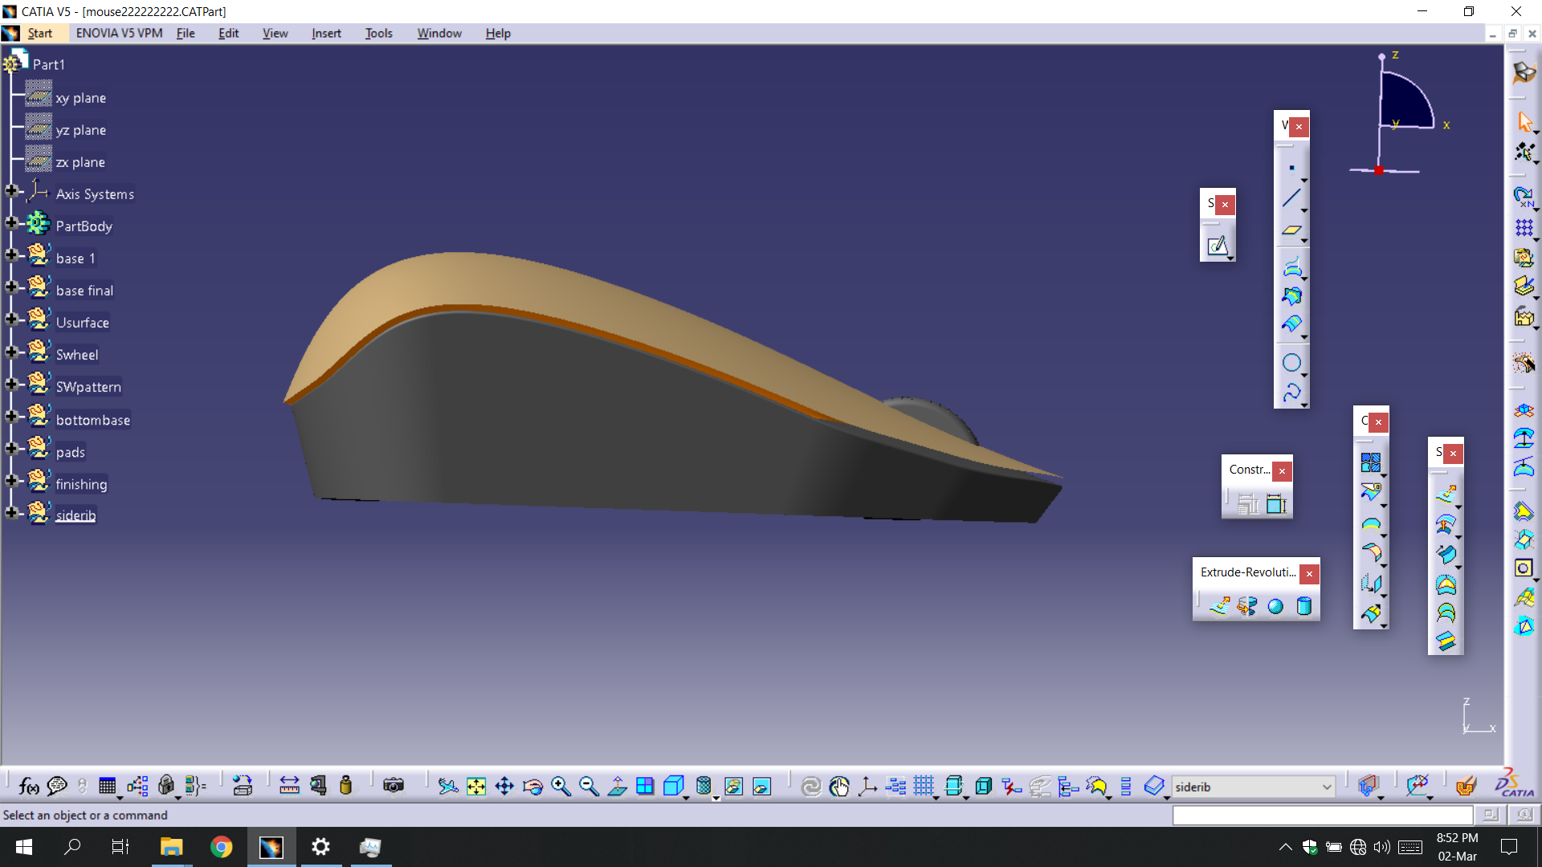1542x867 pixels.
Task: Select the Rotate view tool
Action: coord(532,787)
